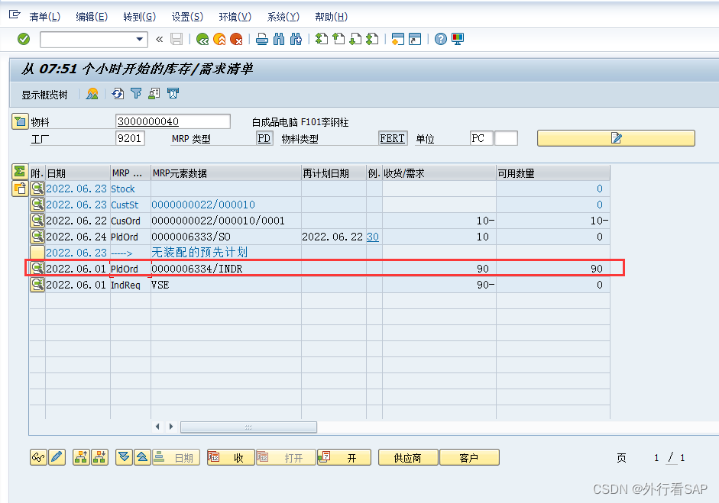719x503 pixels.
Task: Click the 供应商 button
Action: click(408, 457)
